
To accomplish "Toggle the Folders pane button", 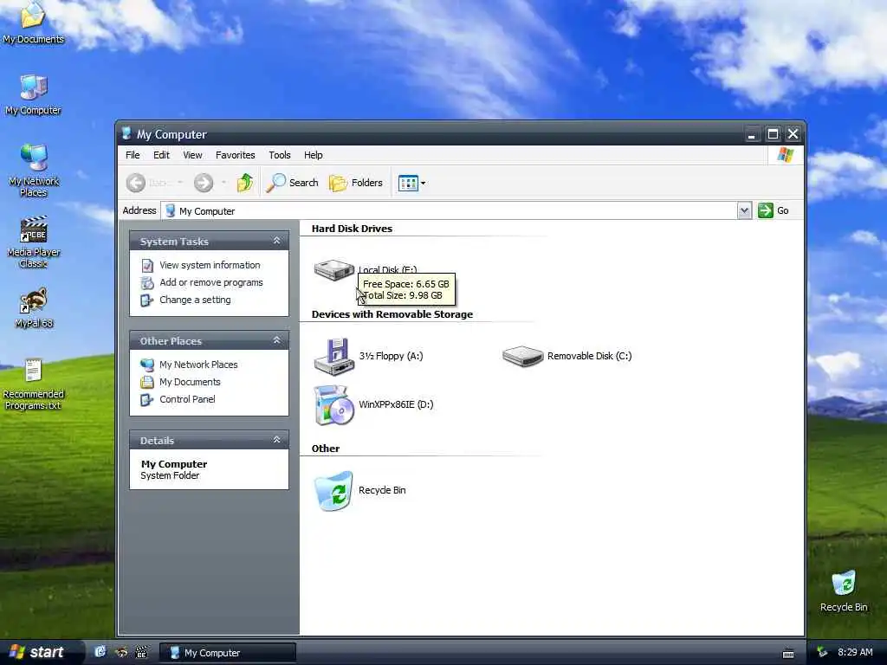I will pyautogui.click(x=356, y=183).
